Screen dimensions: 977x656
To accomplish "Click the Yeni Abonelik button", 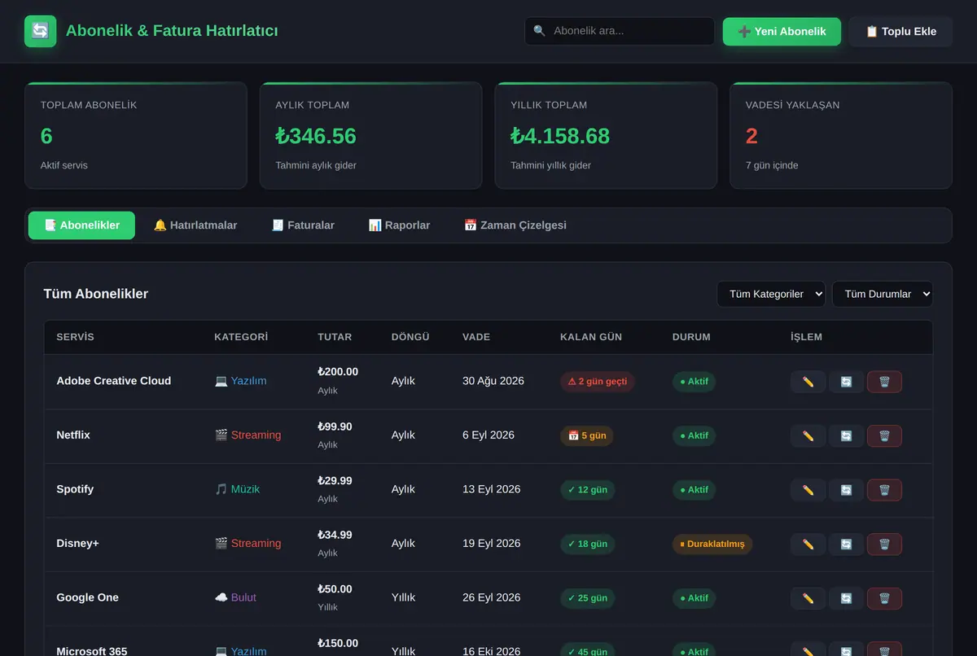I will pos(782,32).
